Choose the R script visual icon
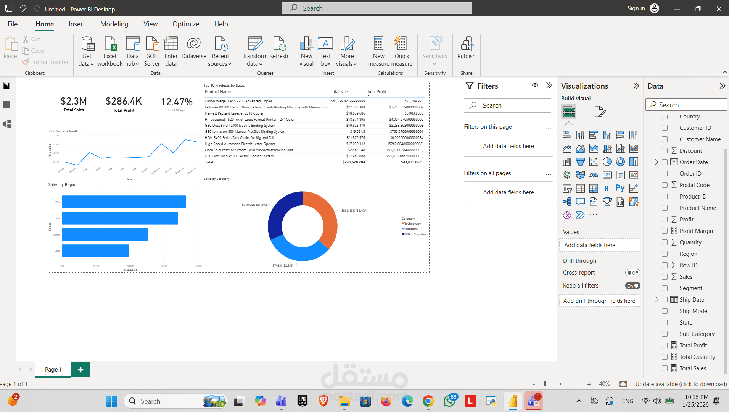 [607, 188]
